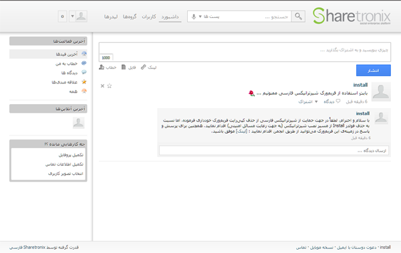Click the footer install link

[385, 248]
